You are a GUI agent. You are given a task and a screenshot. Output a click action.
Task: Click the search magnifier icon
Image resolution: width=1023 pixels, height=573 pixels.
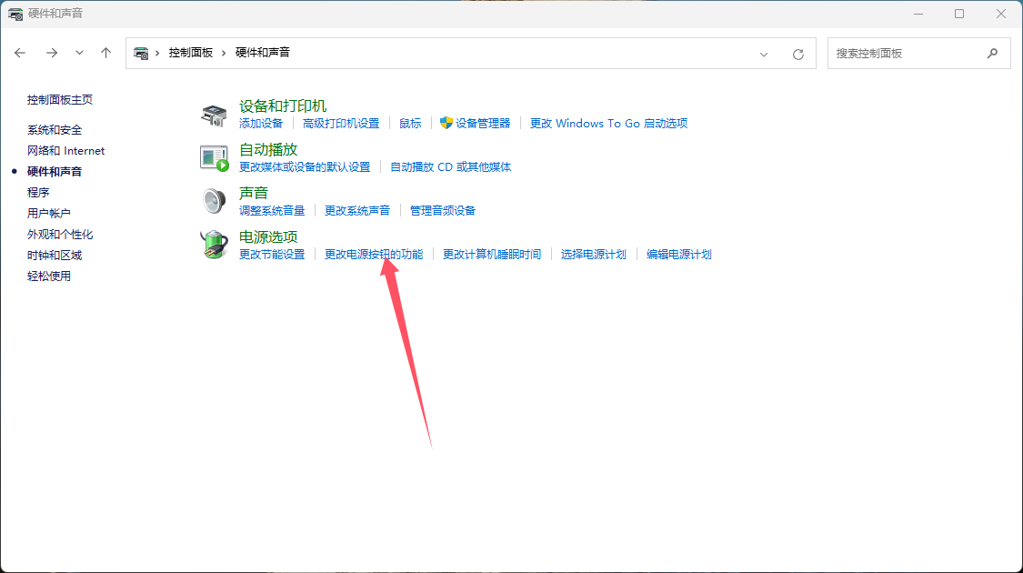[x=992, y=54]
